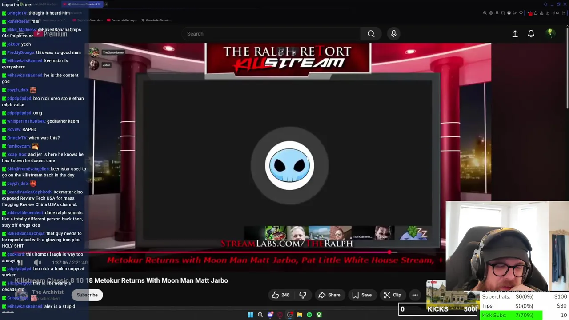Open the browser AI assistant icon

tap(556, 13)
